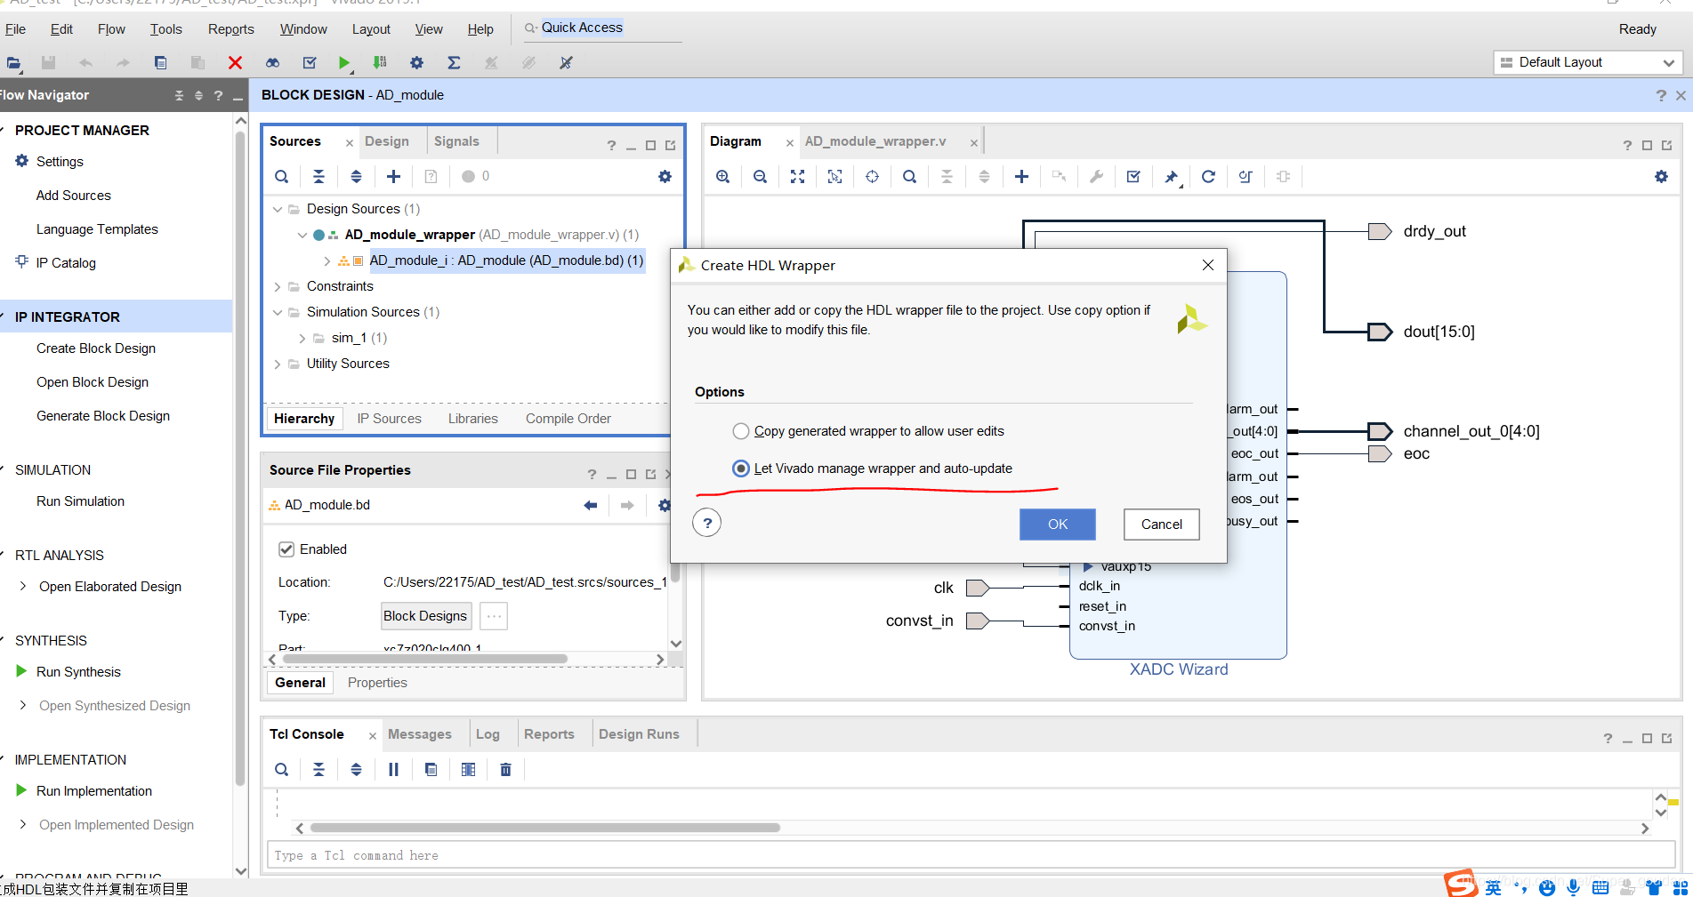Click Source File Properties horizontal scrollbar
The image size is (1693, 897).
coord(424,659)
